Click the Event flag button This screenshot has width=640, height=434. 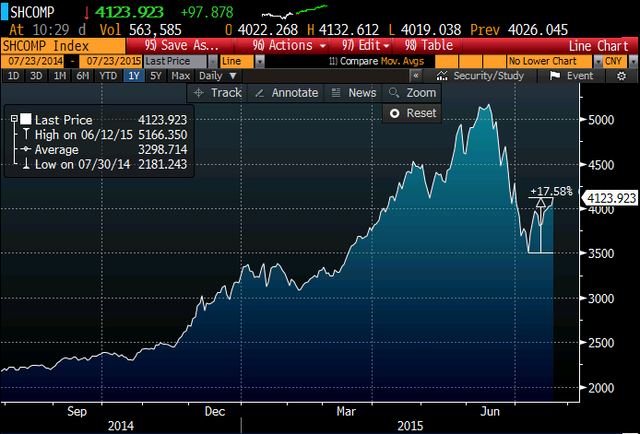coord(572,76)
